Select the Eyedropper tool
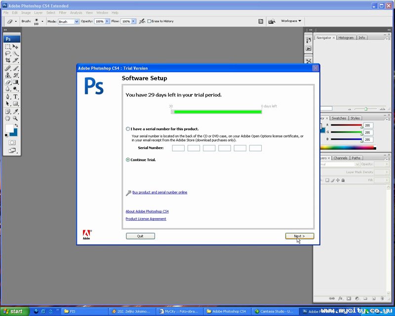 pos(15,112)
